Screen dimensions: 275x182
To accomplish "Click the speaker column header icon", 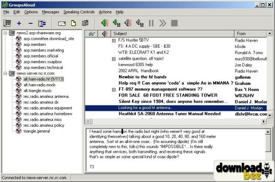I will click(104, 33).
